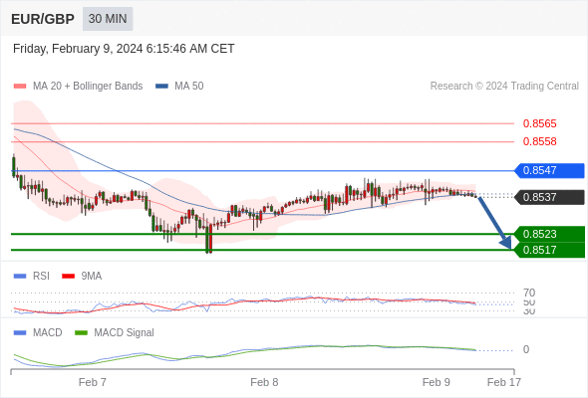Click the 30 MIN timeframe button
This screenshot has height=398, width=588.
click(108, 19)
